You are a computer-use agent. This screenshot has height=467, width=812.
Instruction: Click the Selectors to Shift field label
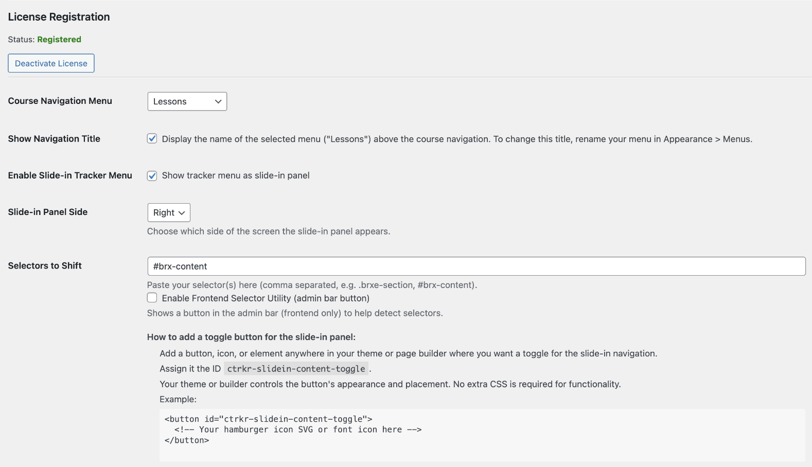tap(45, 265)
